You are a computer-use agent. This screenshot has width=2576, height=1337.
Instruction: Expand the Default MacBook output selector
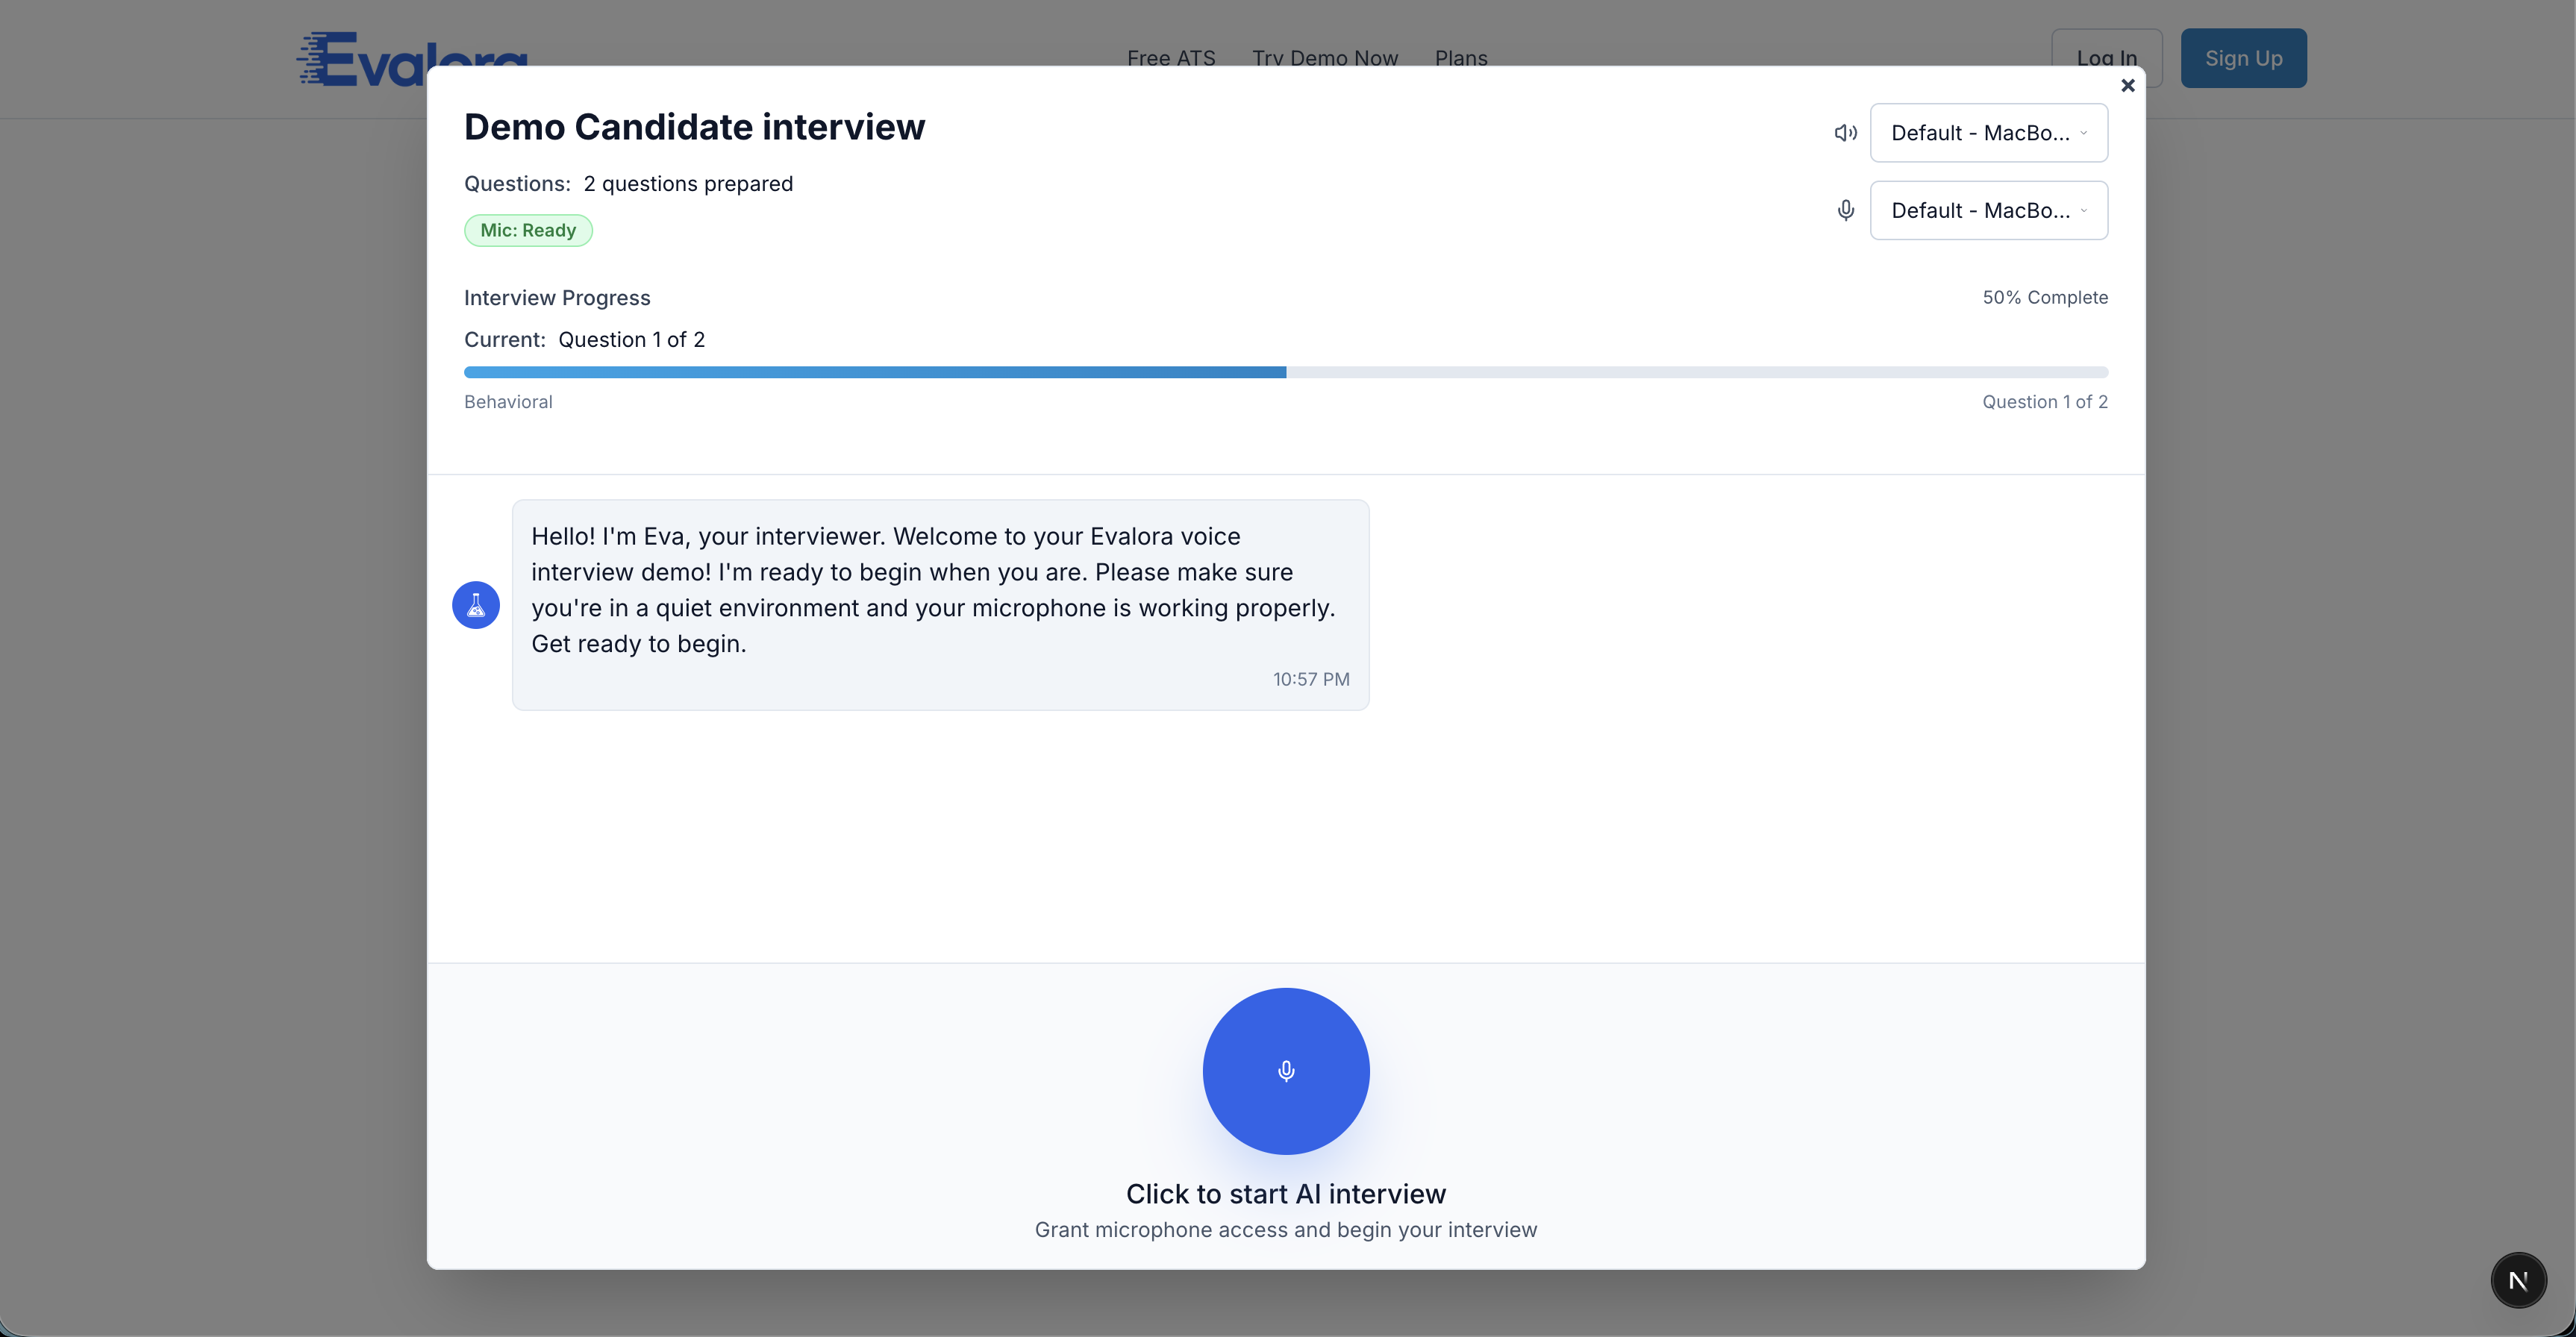1988,132
